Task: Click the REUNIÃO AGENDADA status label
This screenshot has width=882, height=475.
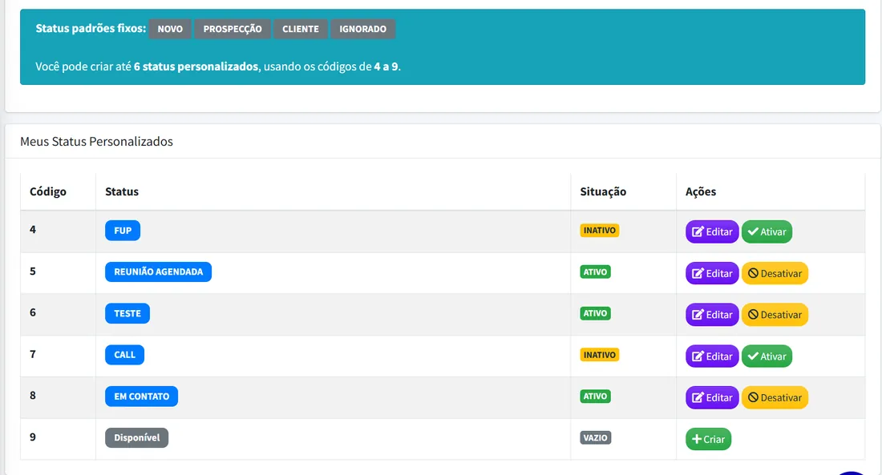Action: (158, 272)
